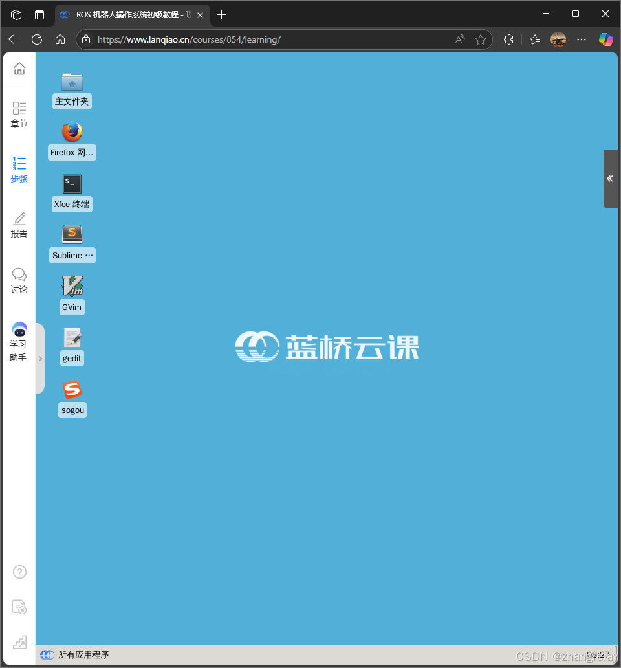Go to course home via sidebar house icon
The height and width of the screenshot is (668, 621).
(19, 68)
